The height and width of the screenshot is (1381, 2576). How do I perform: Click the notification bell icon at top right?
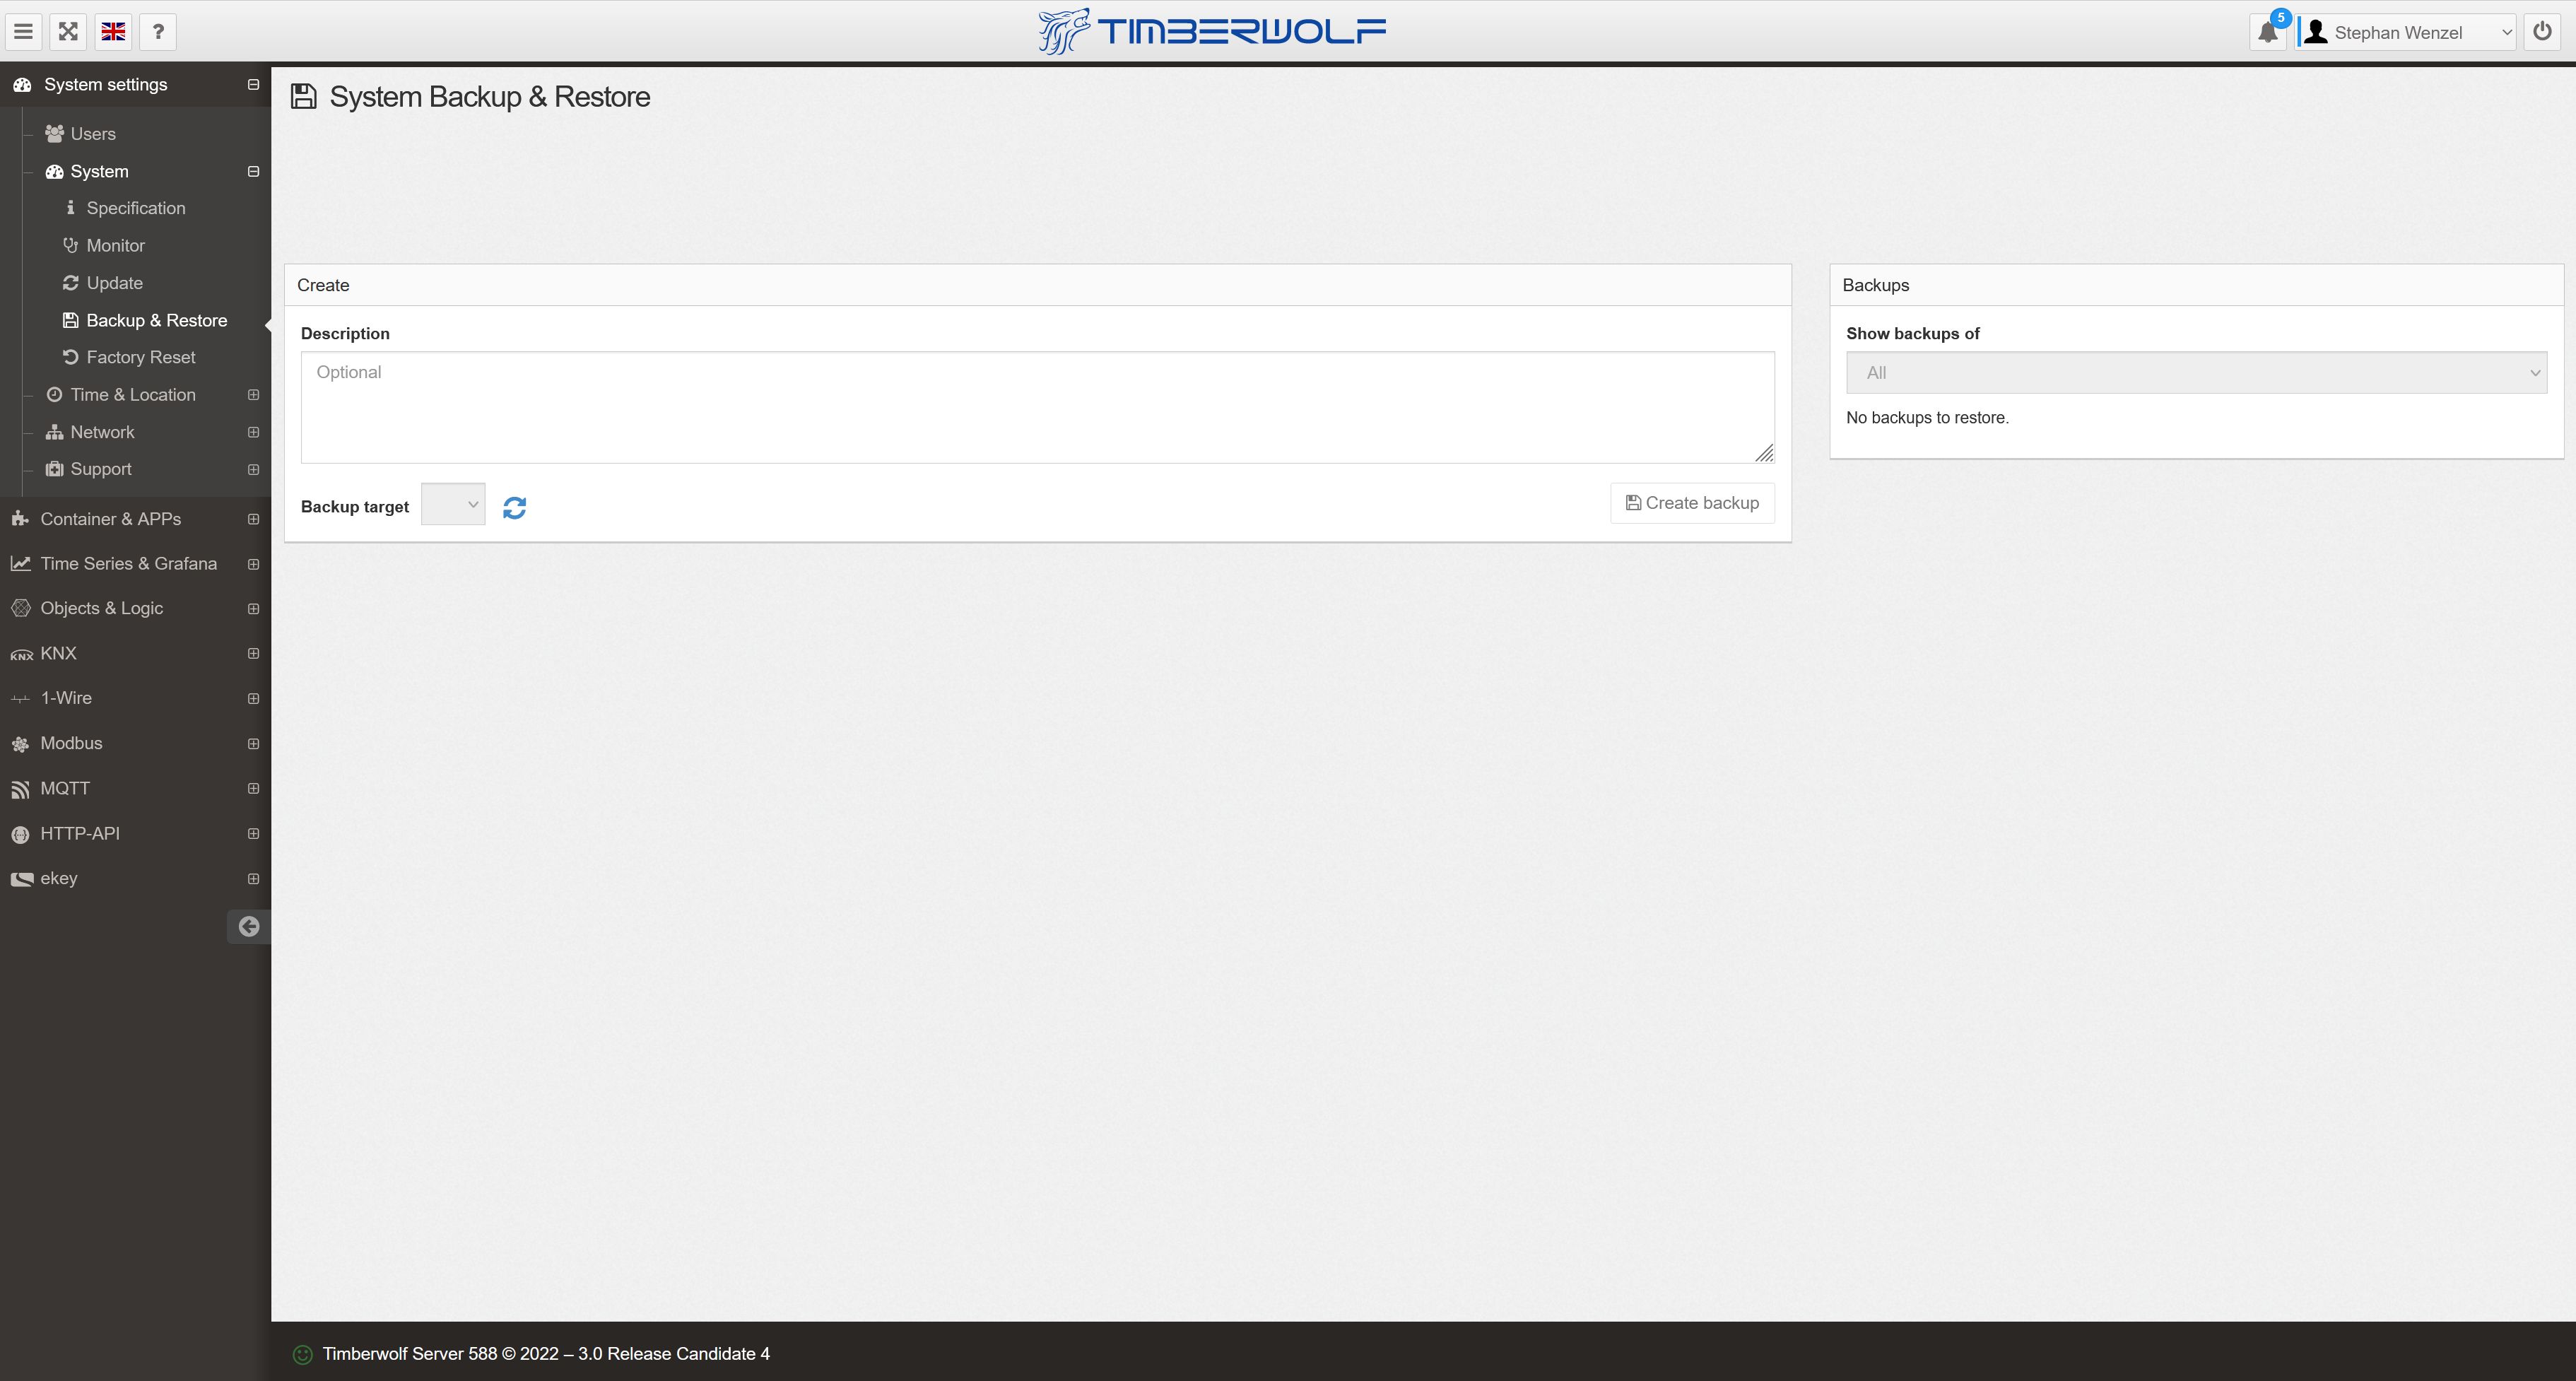click(x=2268, y=30)
